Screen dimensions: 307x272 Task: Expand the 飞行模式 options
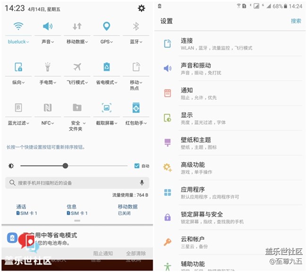click(x=77, y=82)
